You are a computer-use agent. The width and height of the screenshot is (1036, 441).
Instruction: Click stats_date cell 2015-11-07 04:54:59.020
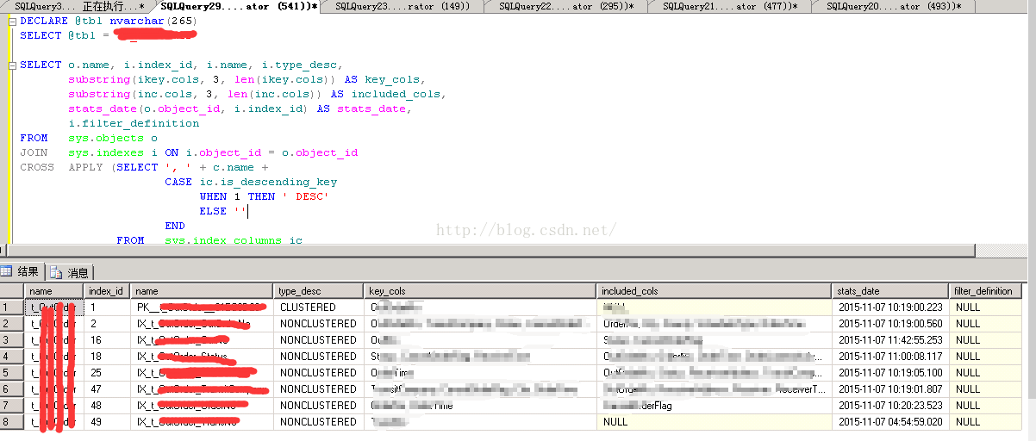(x=890, y=421)
